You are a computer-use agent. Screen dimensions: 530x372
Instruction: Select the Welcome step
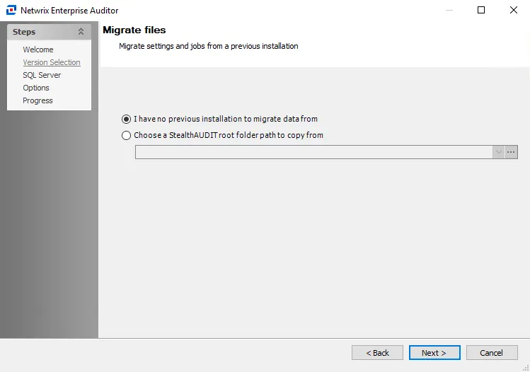pyautogui.click(x=38, y=50)
